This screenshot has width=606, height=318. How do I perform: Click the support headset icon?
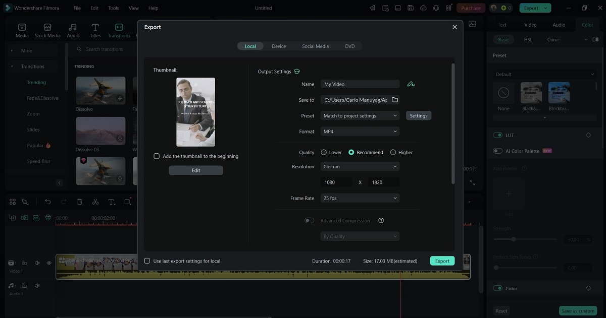coord(435,8)
